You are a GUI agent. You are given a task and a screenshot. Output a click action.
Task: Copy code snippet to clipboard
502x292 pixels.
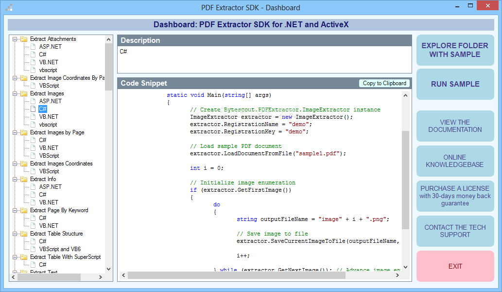[384, 83]
